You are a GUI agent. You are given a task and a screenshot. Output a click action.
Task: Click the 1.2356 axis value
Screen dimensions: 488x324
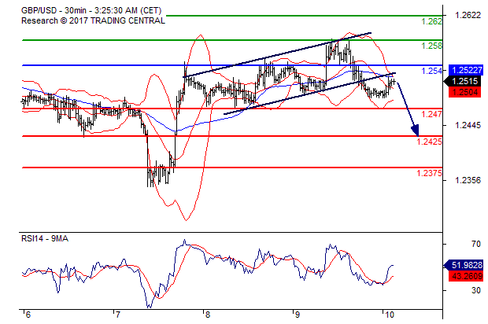pos(468,181)
